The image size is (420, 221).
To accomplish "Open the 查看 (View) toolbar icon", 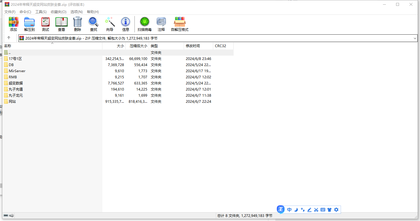I will point(62,24).
